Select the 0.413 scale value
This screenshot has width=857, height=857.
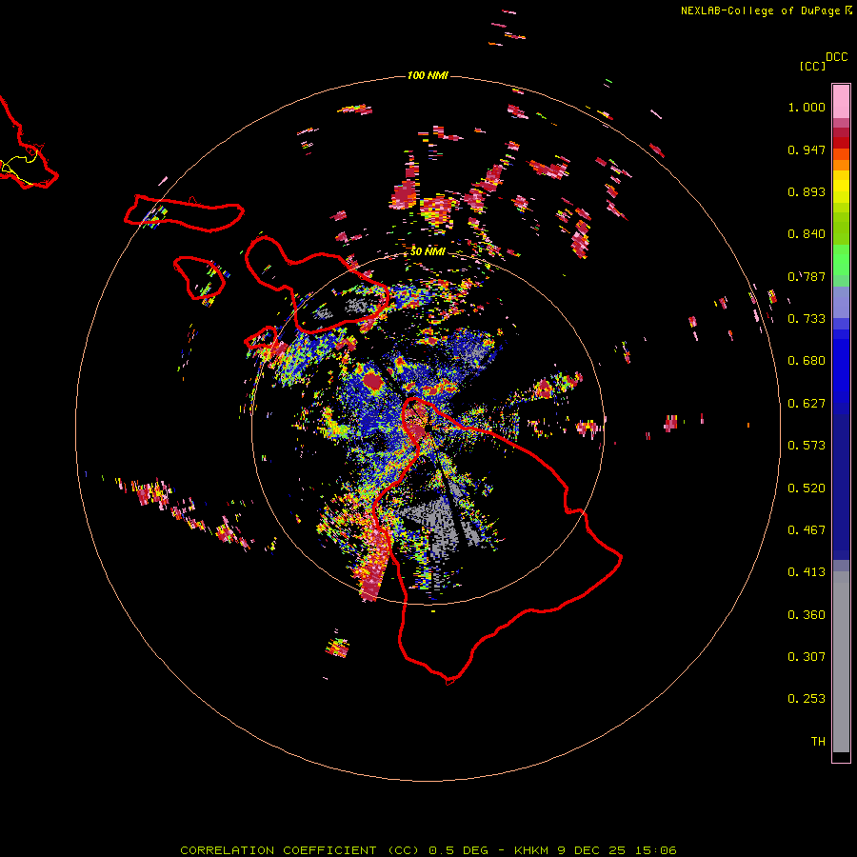click(x=807, y=572)
